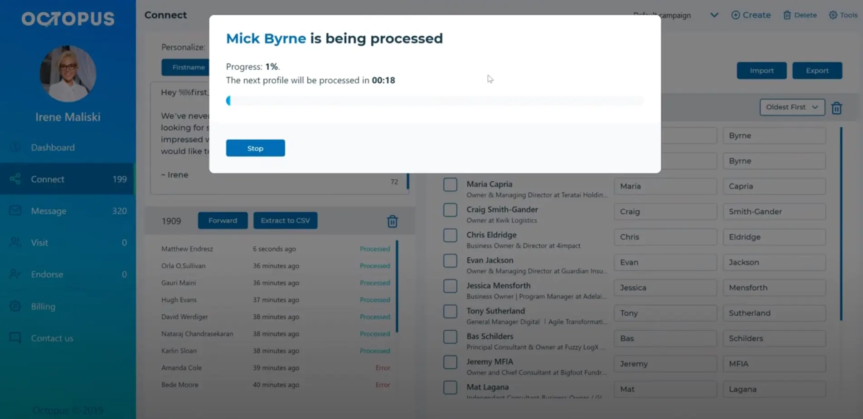This screenshot has height=419, width=863.
Task: Open Contact us from the sidebar
Action: click(x=52, y=338)
